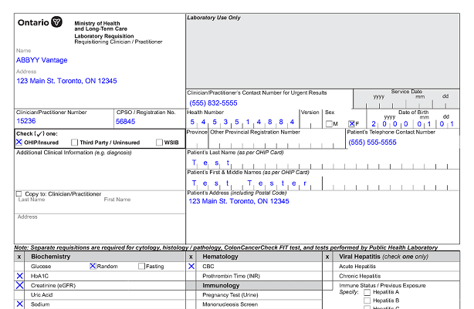The width and height of the screenshot is (474, 309).
Task: Check the Third Party / Uninsured box
Action: [74, 143]
